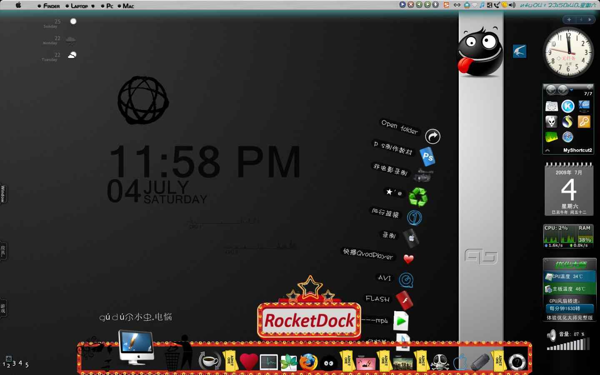Open the question mark lifebuoy dock icon
The image size is (600, 375).
[x=517, y=362]
